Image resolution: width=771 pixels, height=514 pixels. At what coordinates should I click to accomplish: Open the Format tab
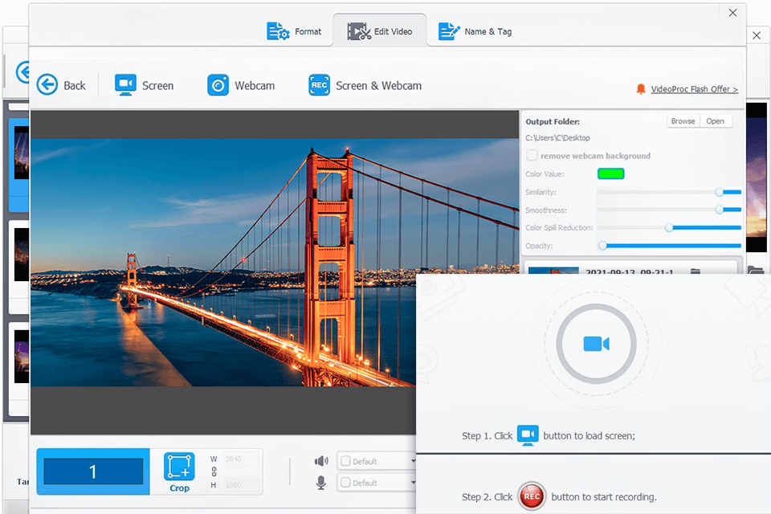click(294, 31)
